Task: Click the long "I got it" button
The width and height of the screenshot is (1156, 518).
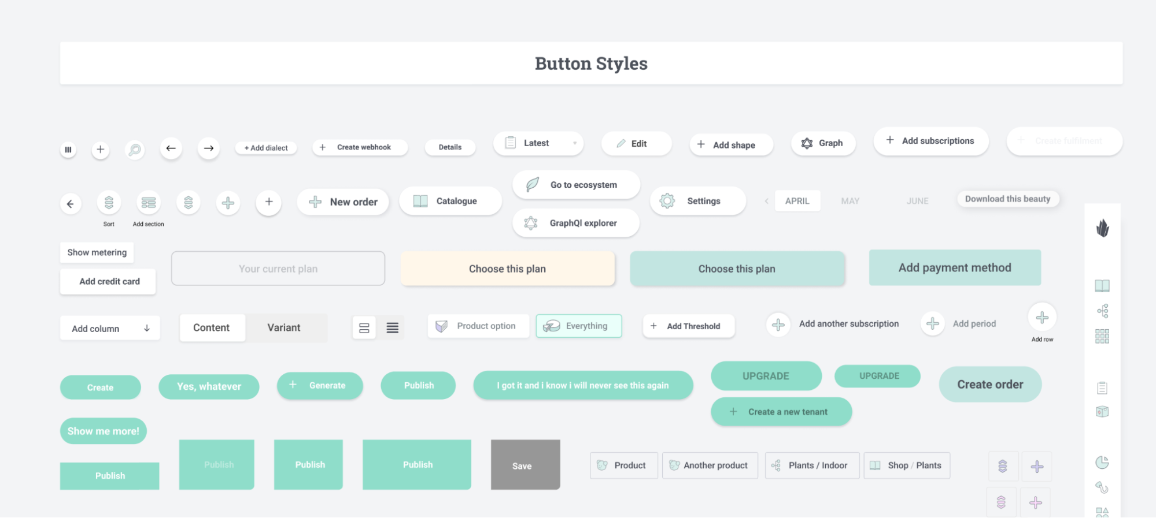Action: (x=583, y=385)
